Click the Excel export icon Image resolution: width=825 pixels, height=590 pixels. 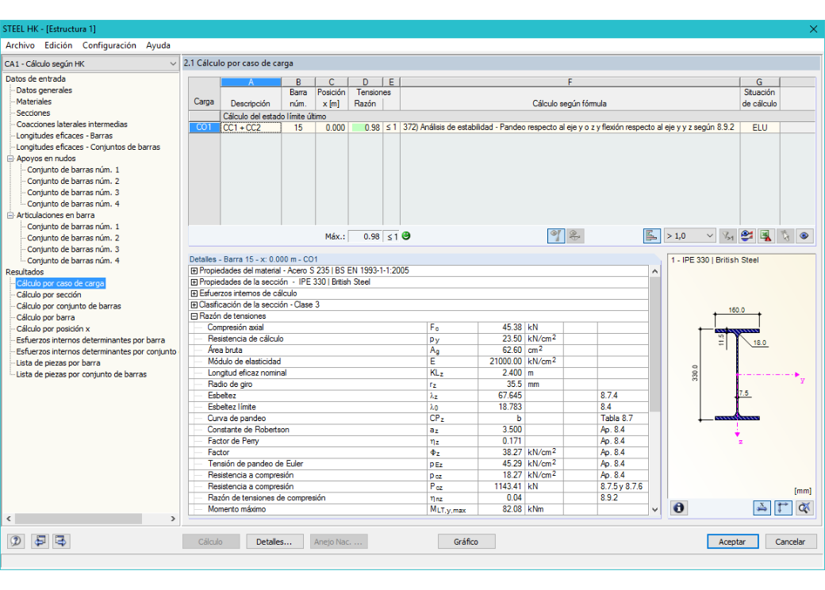pos(766,236)
